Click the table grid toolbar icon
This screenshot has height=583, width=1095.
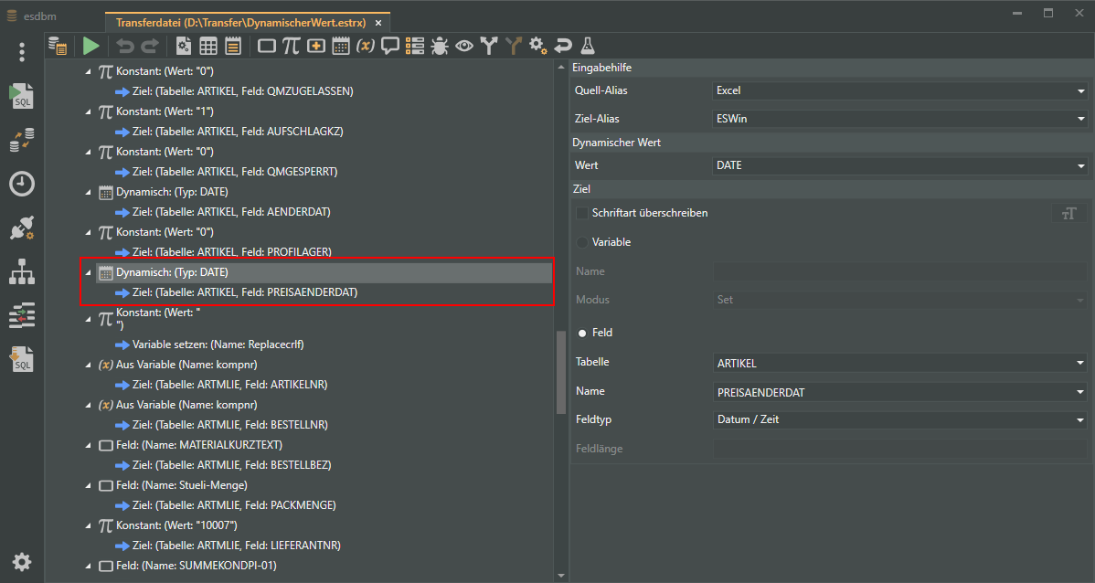tap(208, 46)
